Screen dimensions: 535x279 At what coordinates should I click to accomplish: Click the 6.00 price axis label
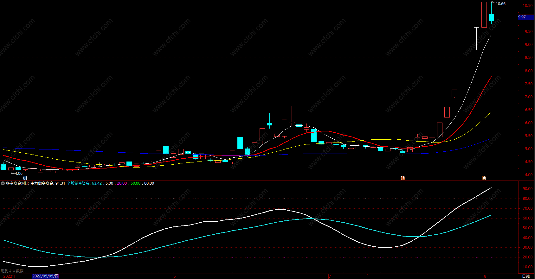529,123
